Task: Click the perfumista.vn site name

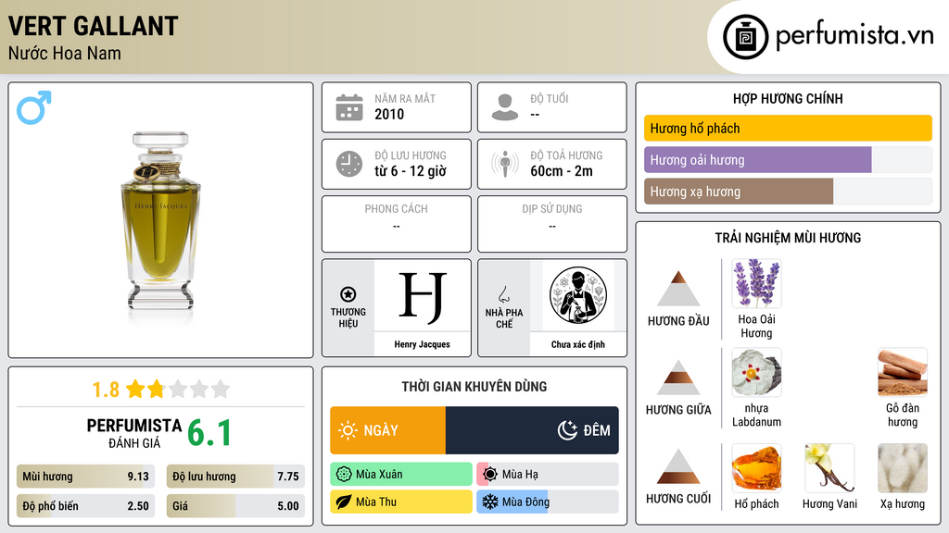Action: point(854,35)
